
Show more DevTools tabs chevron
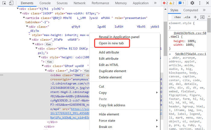(x=155, y=3)
